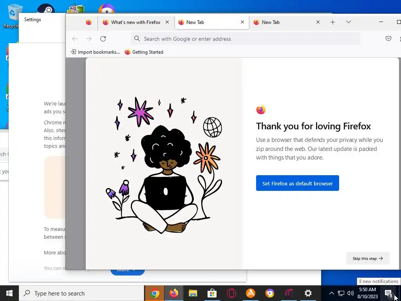Image resolution: width=401 pixels, height=301 pixels.
Task: Close the last New Tab
Action: tap(318, 22)
